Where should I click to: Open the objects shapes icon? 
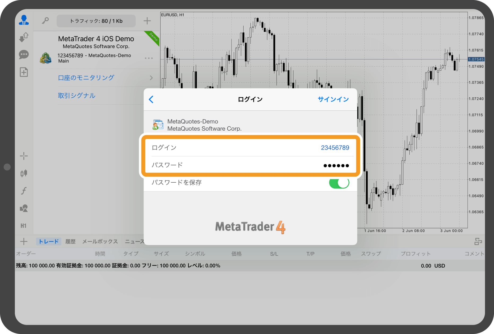tap(24, 208)
